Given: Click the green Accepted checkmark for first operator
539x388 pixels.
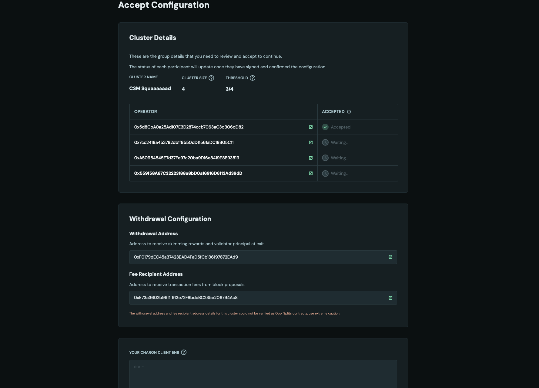Looking at the screenshot, I should click(325, 127).
